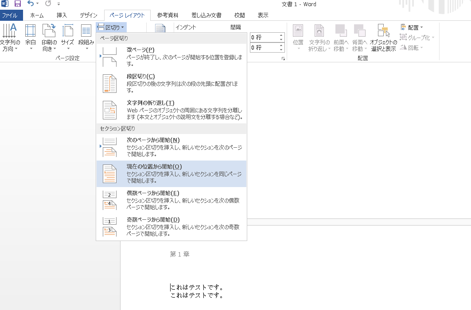Switch to the 校閲 (Review) tab
Viewport: 471px width, 310px height.
[239, 15]
